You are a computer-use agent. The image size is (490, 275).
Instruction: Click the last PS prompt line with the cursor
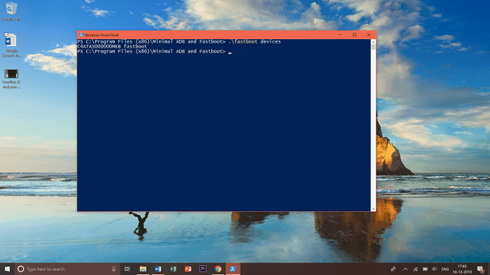[155, 51]
